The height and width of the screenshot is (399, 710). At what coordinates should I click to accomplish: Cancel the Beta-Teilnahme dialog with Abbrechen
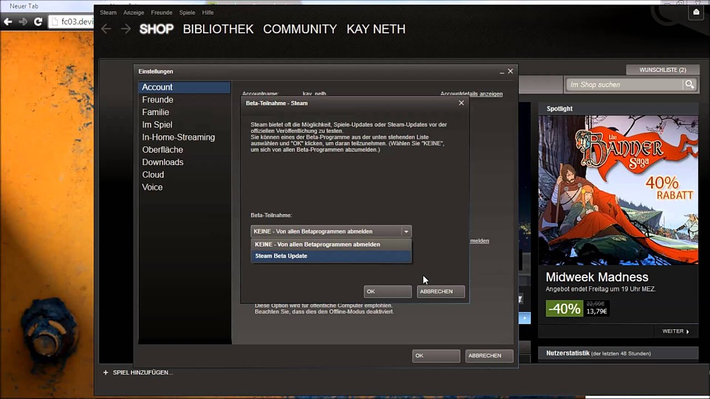point(441,291)
